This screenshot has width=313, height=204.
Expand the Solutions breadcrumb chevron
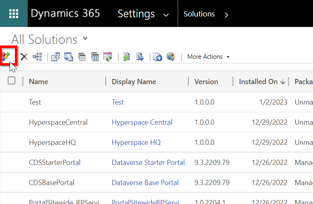(226, 15)
